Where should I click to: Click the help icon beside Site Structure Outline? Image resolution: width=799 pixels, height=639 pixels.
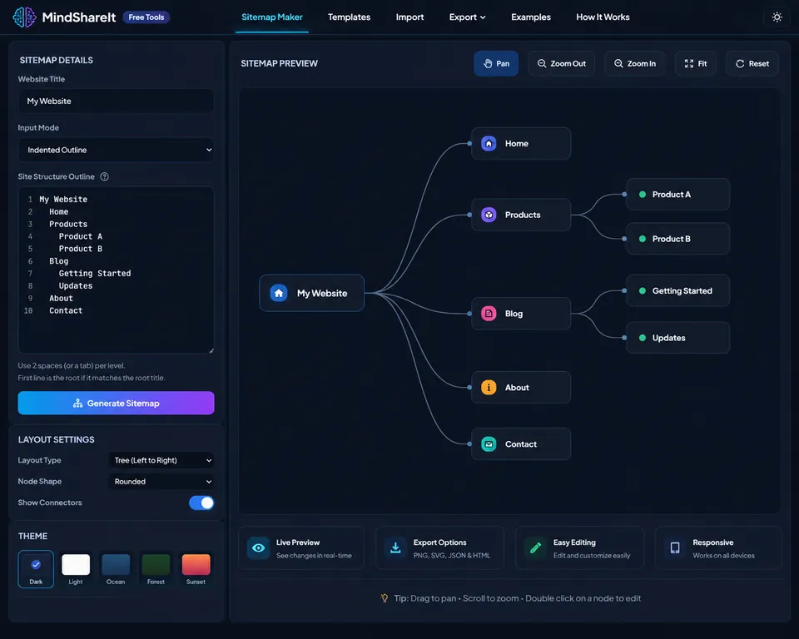(x=105, y=177)
